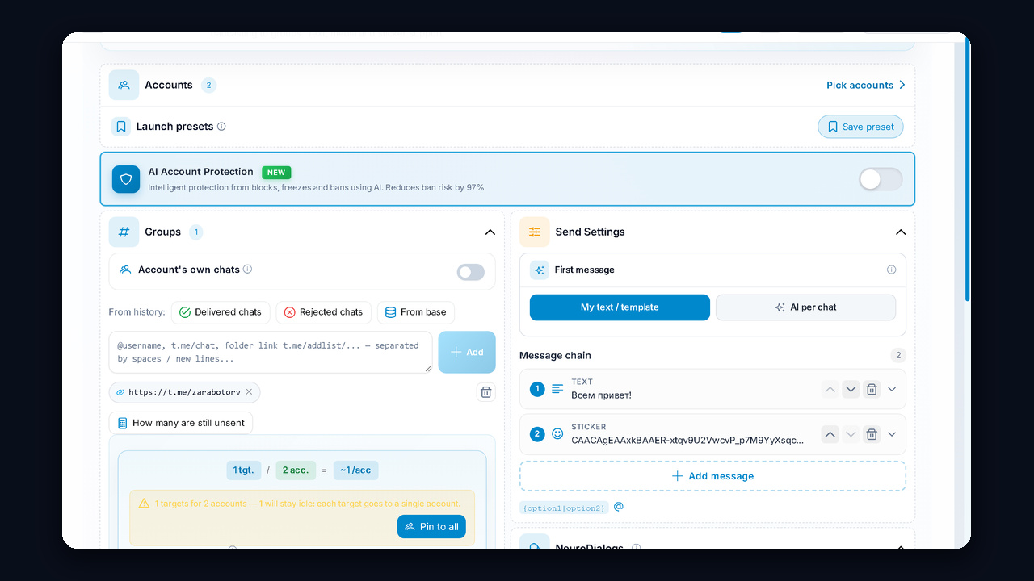Expand the TEXT message details
Image resolution: width=1034 pixels, height=581 pixels.
(892, 389)
